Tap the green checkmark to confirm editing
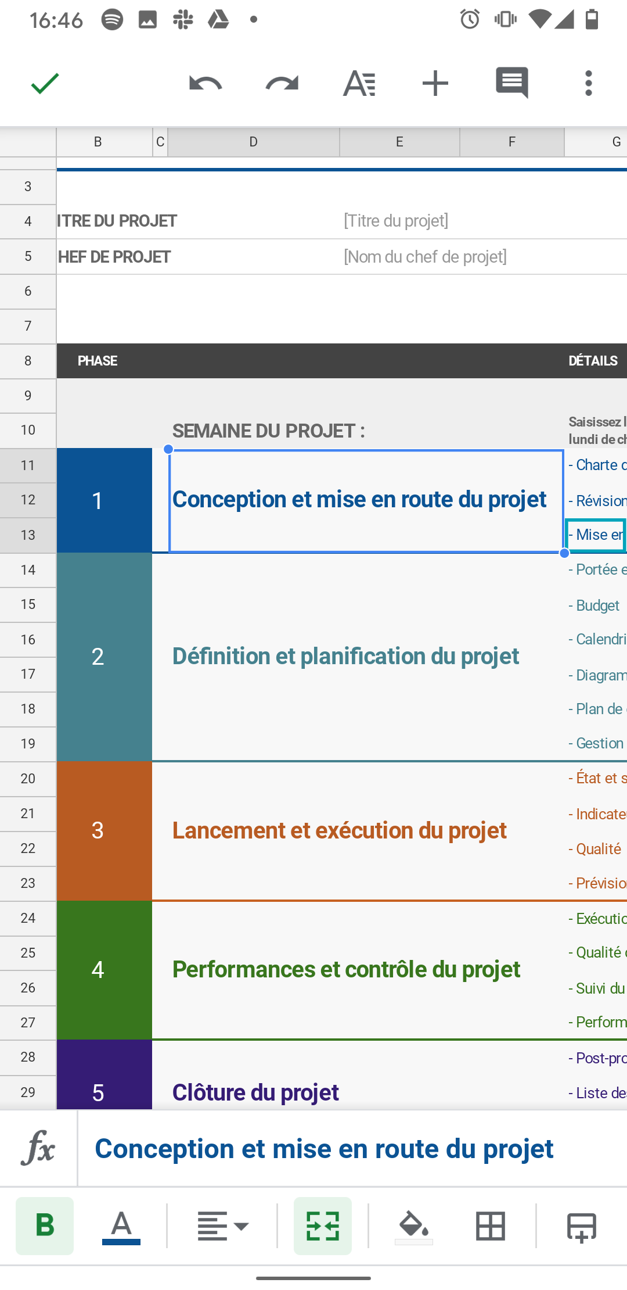This screenshot has height=1290, width=627. [x=45, y=83]
